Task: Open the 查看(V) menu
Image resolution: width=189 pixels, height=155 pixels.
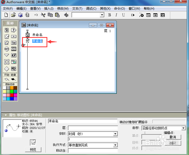Action: (x=35, y=9)
